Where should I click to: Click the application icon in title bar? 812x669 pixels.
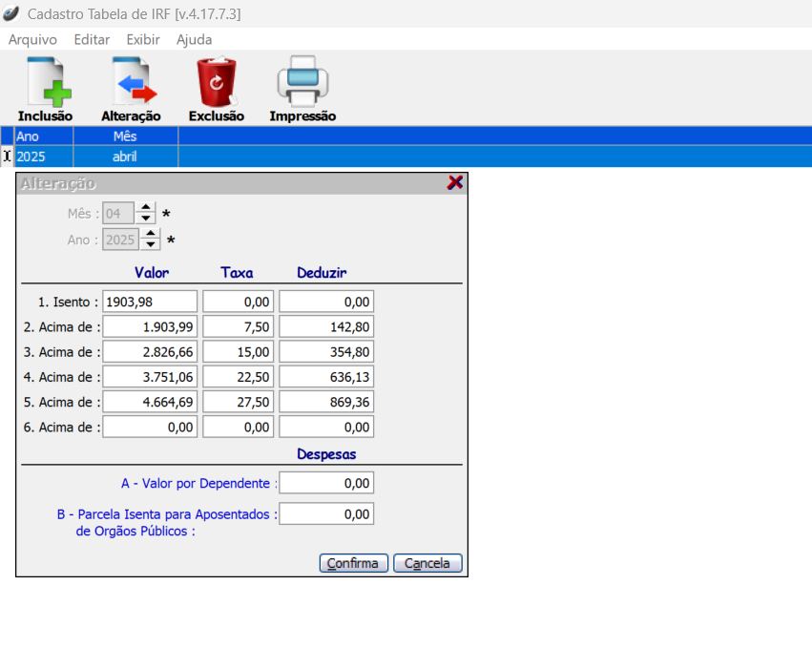[11, 13]
